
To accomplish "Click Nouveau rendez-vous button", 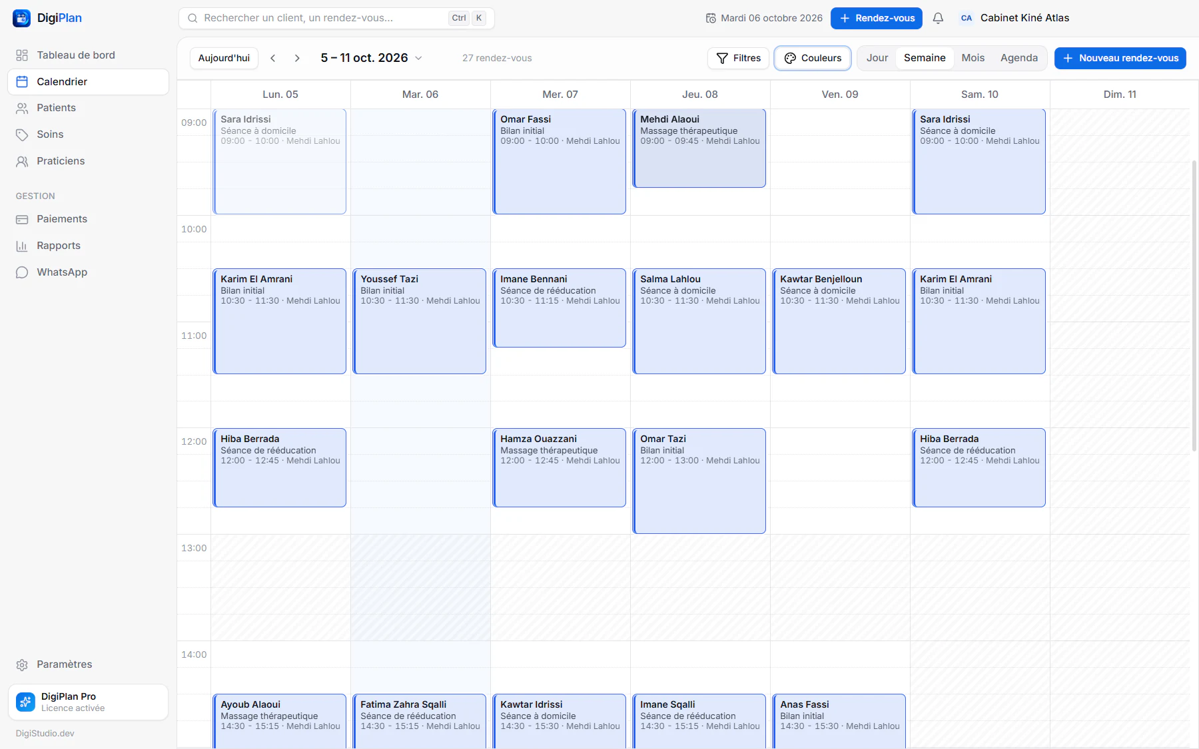I will coord(1120,58).
